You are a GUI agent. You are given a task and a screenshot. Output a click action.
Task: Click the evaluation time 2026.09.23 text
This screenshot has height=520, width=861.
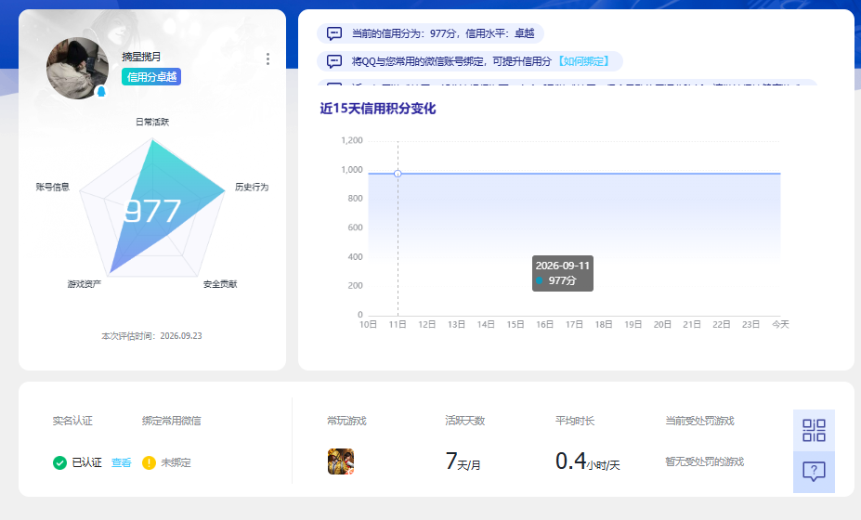point(151,336)
